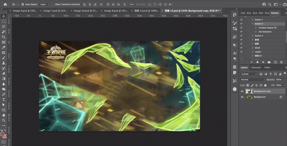Pick the Horizontal Type tool
This screenshot has width=287, height=146.
click(4, 100)
